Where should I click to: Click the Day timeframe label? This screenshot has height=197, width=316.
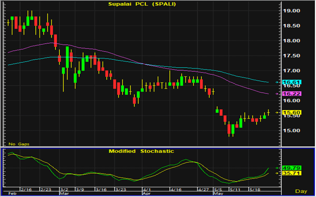[301, 191]
